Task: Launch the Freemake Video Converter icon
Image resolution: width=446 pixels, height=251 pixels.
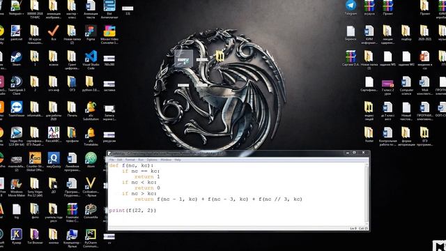Action: coord(72,213)
